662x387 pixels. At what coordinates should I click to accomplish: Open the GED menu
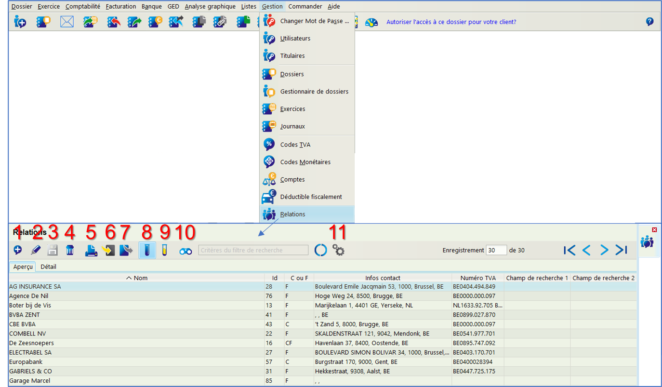coord(173,6)
